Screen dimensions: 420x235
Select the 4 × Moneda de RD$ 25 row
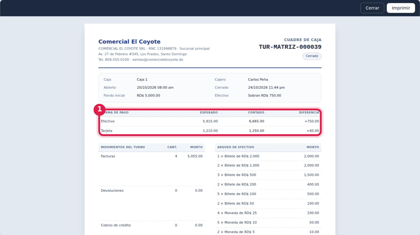point(268,213)
